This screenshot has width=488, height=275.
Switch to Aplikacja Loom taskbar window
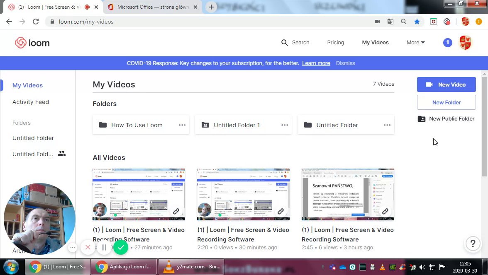pos(124,267)
